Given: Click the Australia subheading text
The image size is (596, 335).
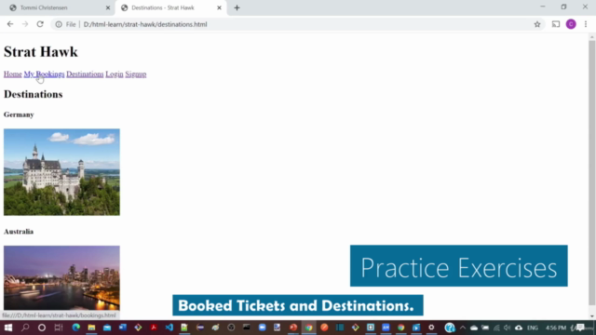Looking at the screenshot, I should (x=19, y=232).
